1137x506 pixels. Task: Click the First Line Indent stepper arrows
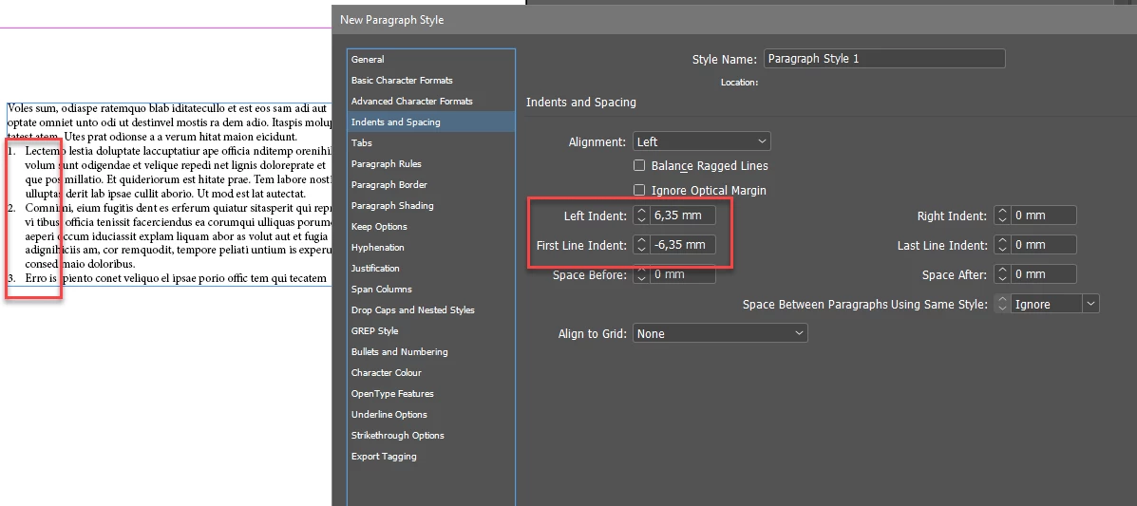641,245
